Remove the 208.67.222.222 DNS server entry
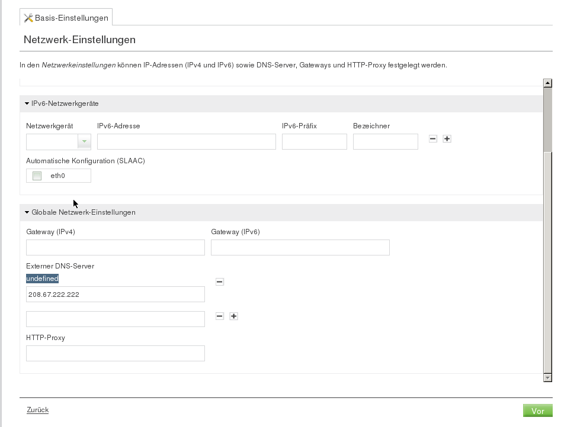 [220, 282]
